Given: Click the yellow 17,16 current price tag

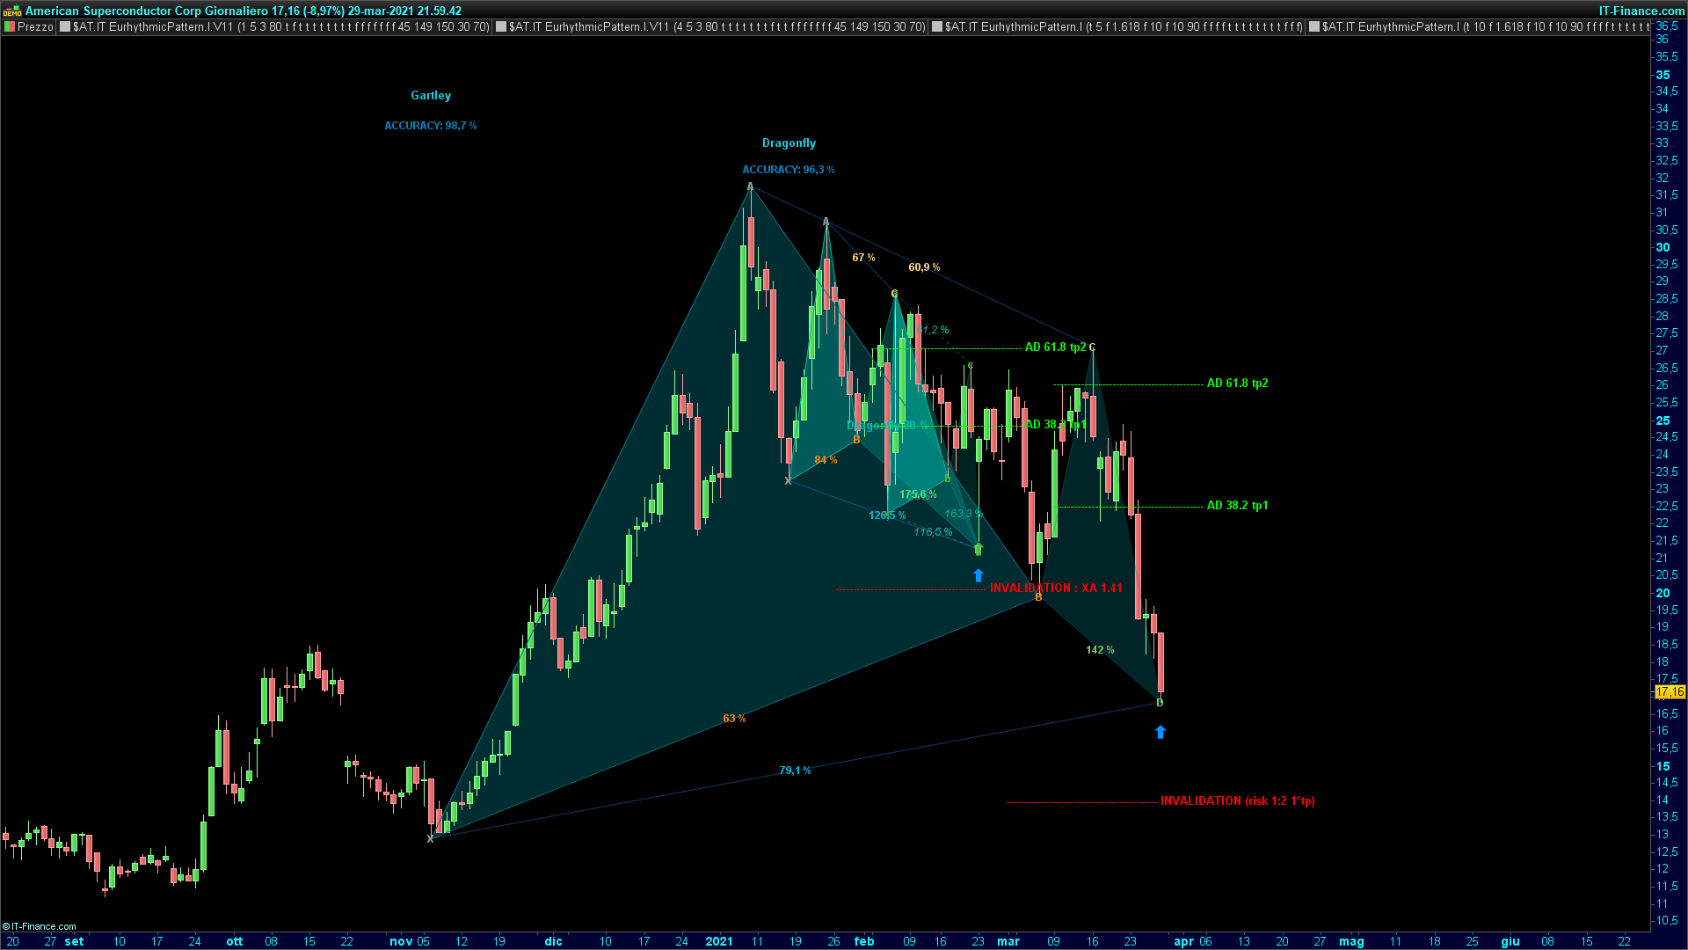Looking at the screenshot, I should [1670, 692].
